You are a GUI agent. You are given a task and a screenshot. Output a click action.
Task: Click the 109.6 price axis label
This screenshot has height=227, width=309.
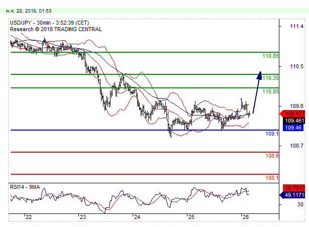coord(296,106)
